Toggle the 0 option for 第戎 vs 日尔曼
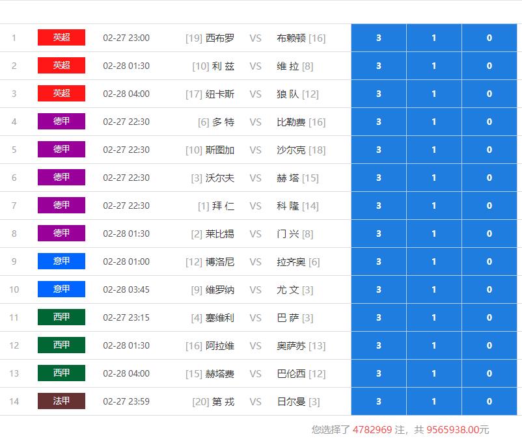This screenshot has height=441, width=522. (x=489, y=401)
